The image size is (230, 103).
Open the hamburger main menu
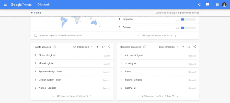click(5, 5)
